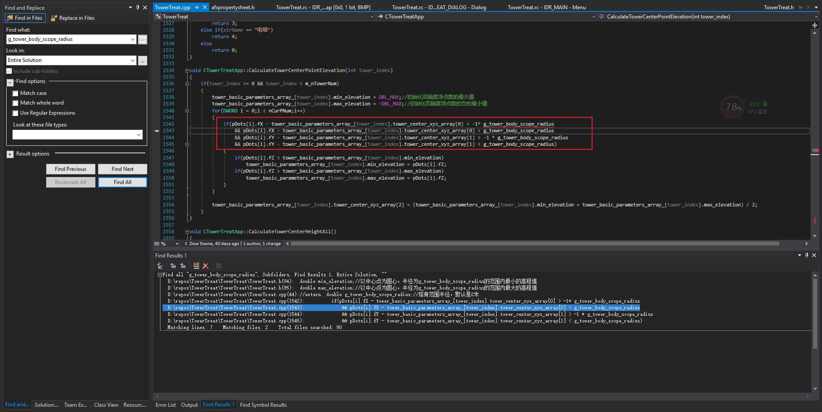Click expression builder button beside Find what

pyautogui.click(x=142, y=40)
